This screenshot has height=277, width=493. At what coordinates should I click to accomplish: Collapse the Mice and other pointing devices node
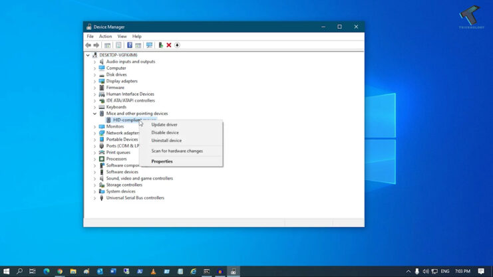pyautogui.click(x=94, y=114)
